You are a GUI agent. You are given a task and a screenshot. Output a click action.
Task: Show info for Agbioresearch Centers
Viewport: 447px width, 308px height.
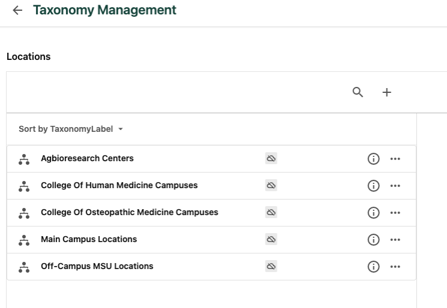[373, 159]
